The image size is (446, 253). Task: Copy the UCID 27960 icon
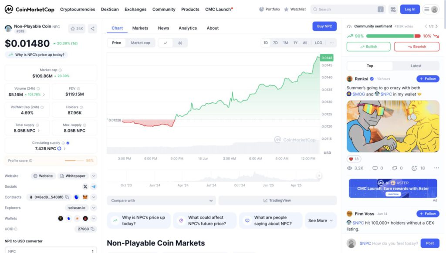tap(92, 229)
